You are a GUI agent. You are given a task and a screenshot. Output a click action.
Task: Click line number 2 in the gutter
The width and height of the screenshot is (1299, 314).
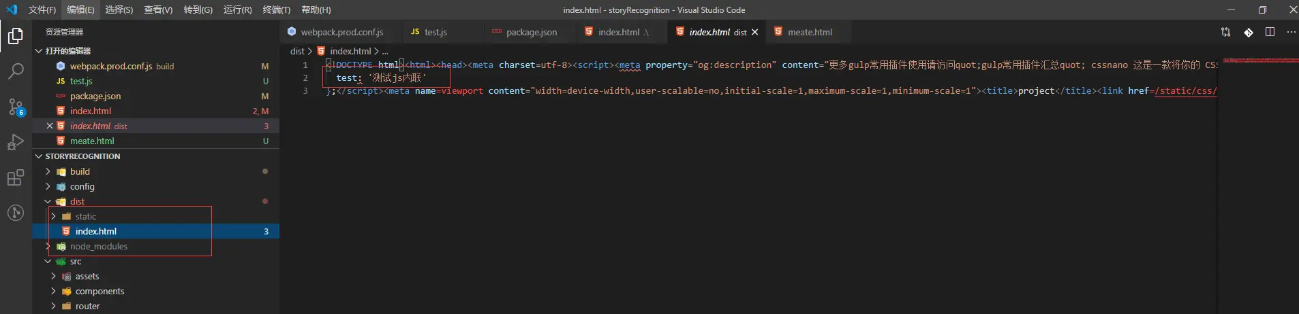click(x=305, y=78)
